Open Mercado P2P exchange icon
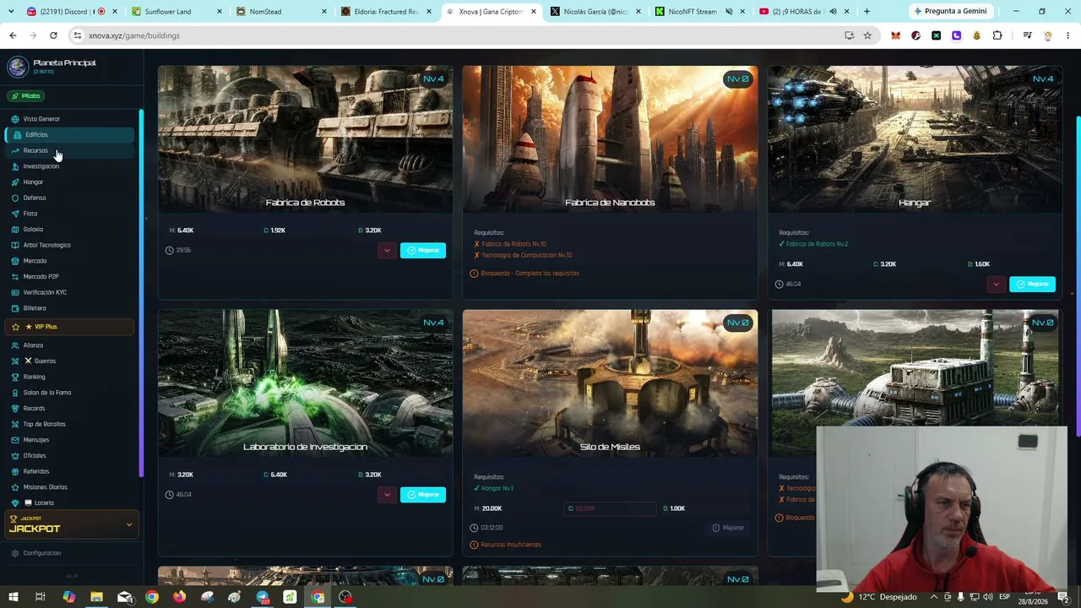This screenshot has width=1081, height=608. pos(15,277)
